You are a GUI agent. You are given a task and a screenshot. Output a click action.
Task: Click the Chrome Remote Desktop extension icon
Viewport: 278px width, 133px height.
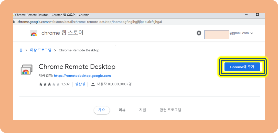tap(27, 70)
